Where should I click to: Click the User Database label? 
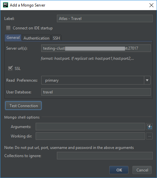[19, 92]
